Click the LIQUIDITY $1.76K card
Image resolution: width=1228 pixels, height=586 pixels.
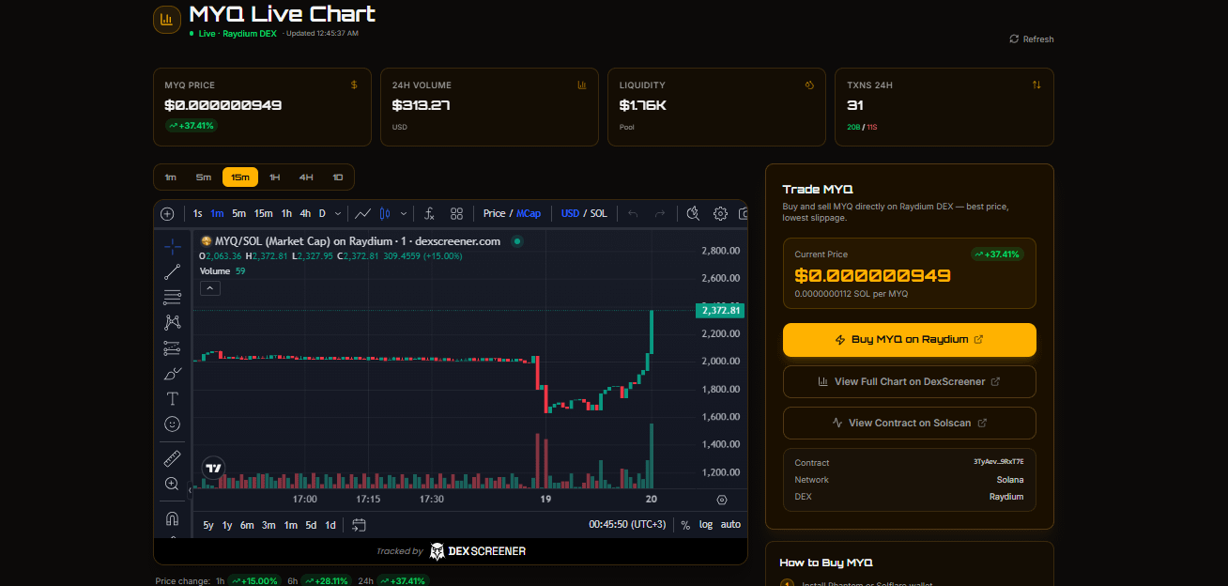point(716,107)
